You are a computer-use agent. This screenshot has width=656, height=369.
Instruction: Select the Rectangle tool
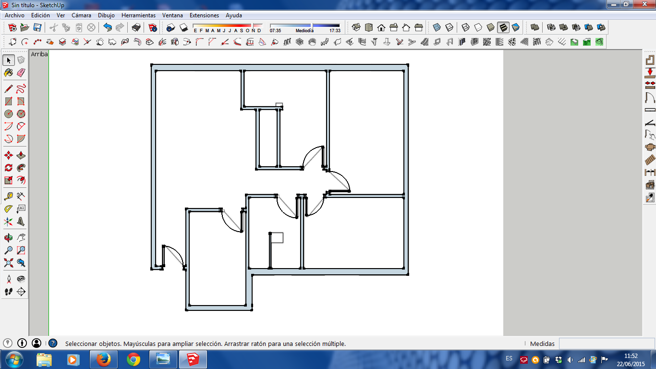[9, 101]
